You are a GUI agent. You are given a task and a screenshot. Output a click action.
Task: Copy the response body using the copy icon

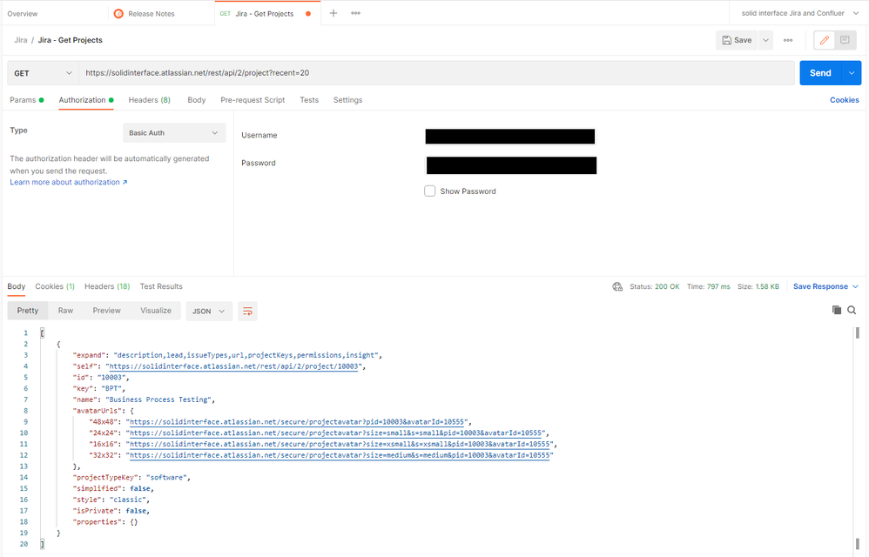(836, 310)
